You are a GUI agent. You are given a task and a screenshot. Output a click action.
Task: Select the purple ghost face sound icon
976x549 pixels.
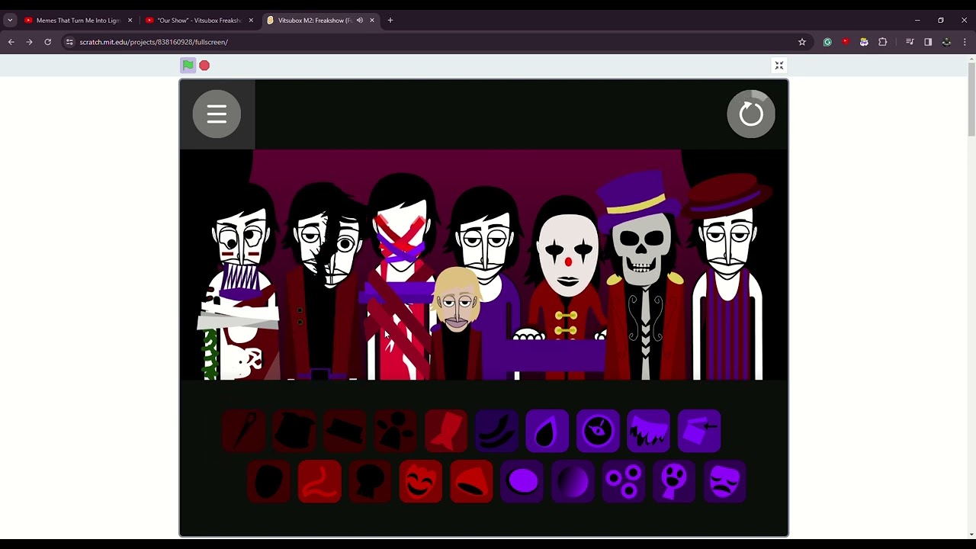[x=674, y=482]
